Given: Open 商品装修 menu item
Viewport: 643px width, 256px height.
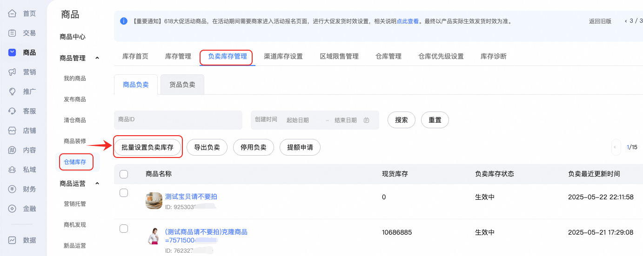Looking at the screenshot, I should (75, 141).
